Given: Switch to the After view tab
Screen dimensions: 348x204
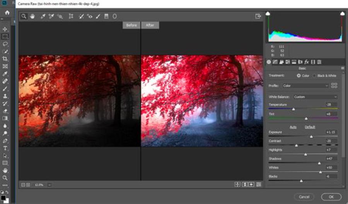Looking at the screenshot, I should tap(150, 25).
